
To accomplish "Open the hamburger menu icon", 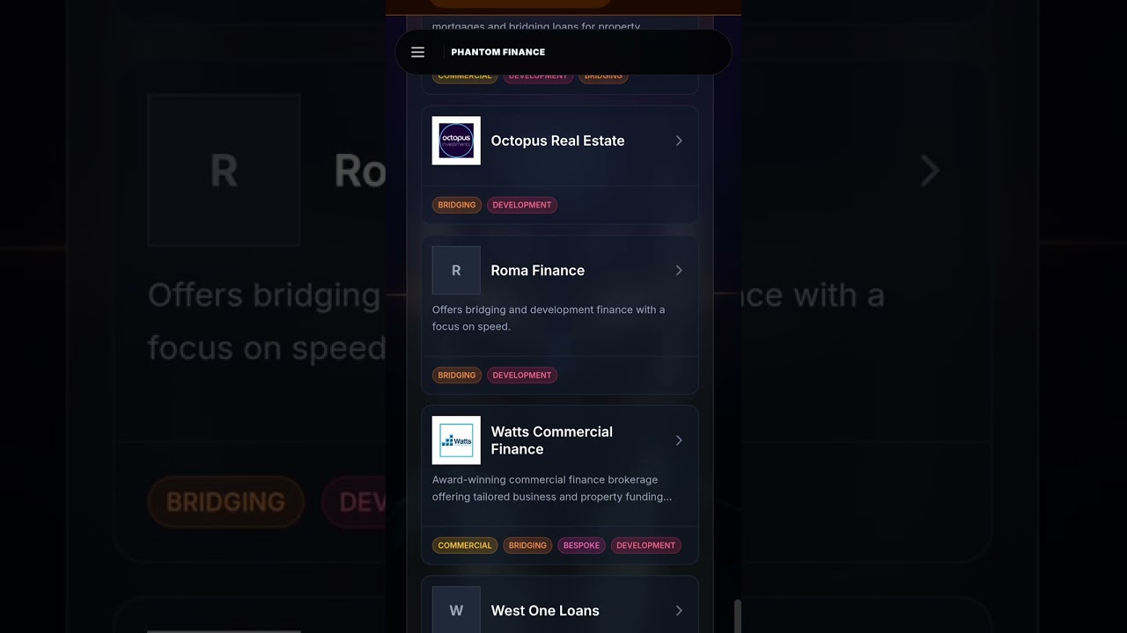I will coord(417,52).
